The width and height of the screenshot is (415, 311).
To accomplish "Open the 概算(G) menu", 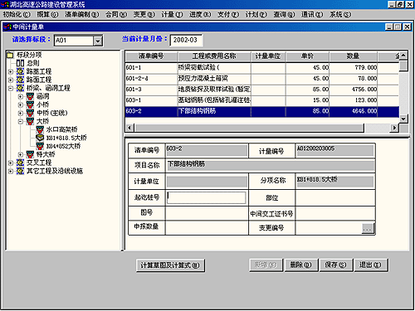I will click(47, 14).
